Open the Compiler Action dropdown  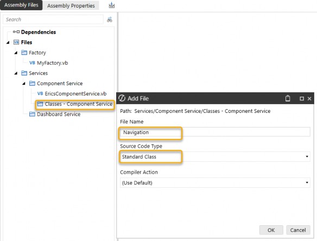tap(215, 183)
